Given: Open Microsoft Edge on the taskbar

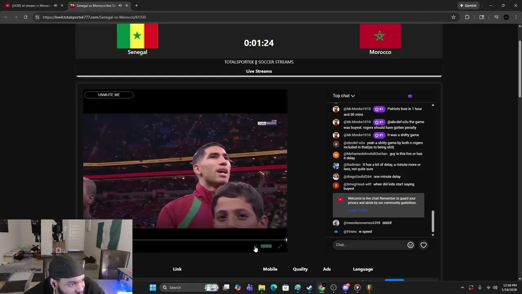Looking at the screenshot, I should pyautogui.click(x=274, y=287).
